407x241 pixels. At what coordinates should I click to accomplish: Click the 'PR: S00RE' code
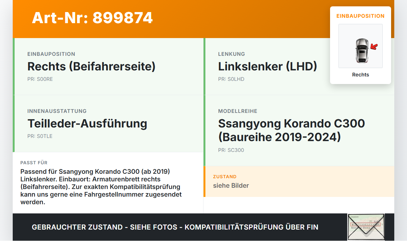tap(40, 79)
